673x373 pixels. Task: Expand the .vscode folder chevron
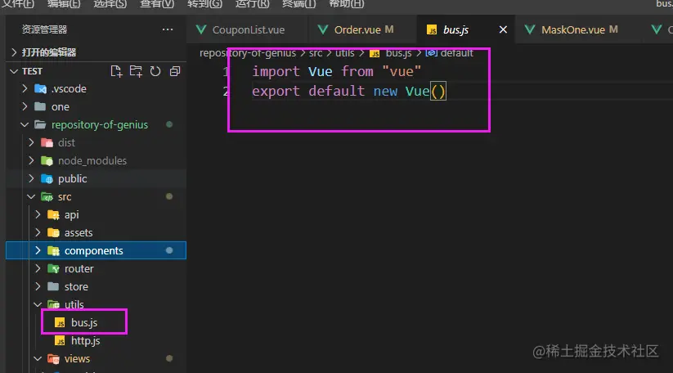25,88
